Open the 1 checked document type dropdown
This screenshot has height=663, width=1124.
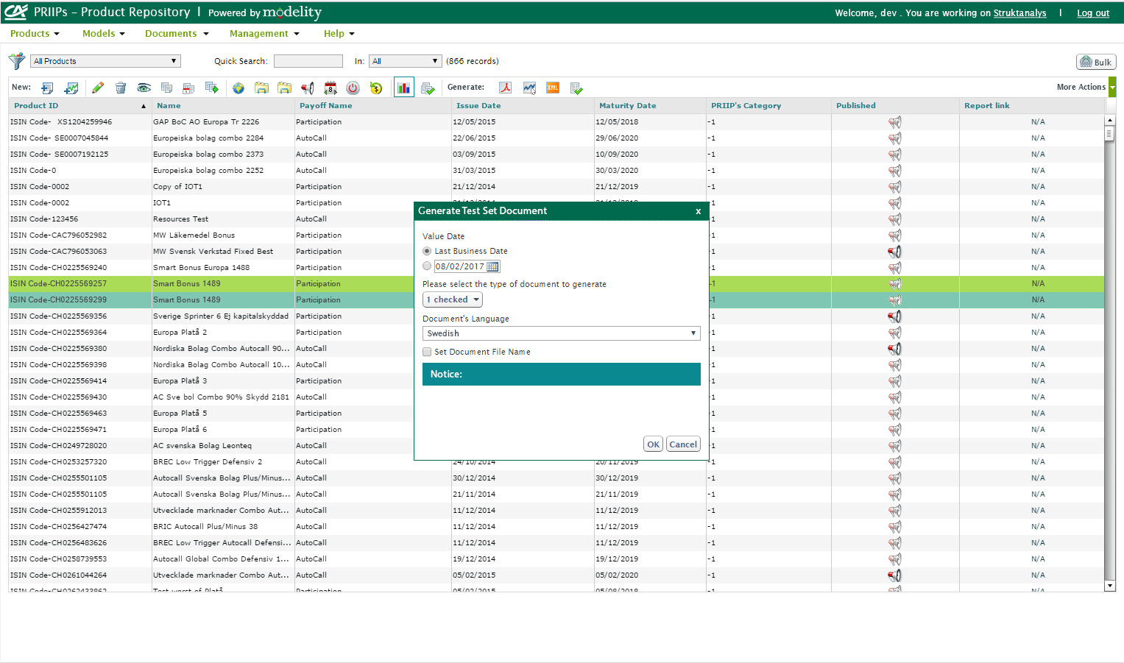453,299
